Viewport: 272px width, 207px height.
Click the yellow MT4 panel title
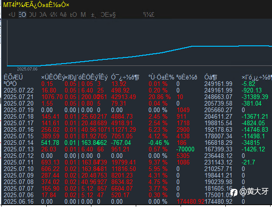click(x=36, y=5)
